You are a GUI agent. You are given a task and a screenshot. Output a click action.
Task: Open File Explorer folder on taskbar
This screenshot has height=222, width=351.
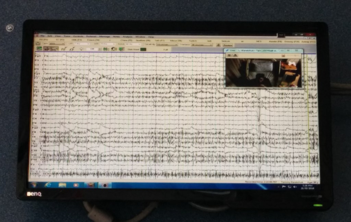coord(62,185)
